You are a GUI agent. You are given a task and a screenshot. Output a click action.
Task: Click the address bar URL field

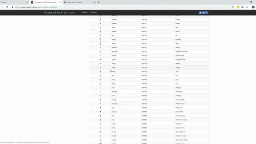coord(121,7)
